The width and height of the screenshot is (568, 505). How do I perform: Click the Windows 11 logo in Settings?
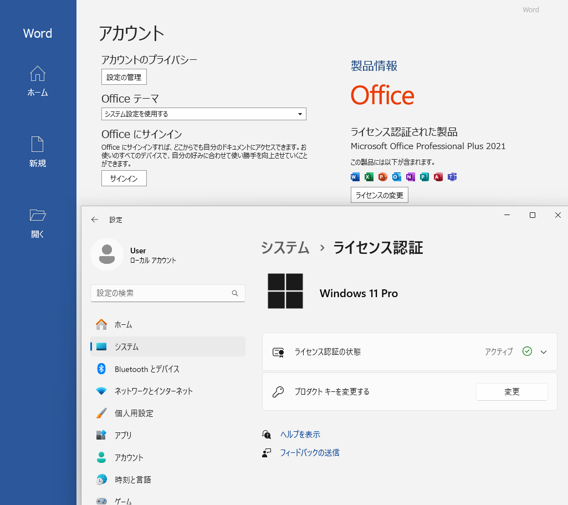(285, 291)
